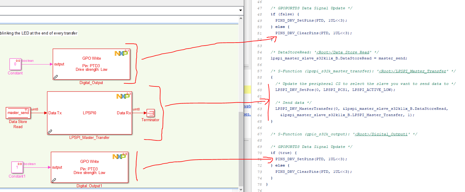This screenshot has height=192, width=465.
Task: Select the master_send Data Store Read block
Action: pos(18,112)
